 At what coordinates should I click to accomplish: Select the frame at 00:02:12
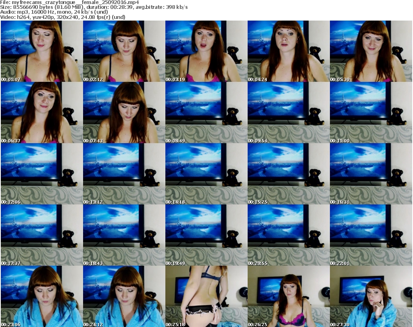(x=123, y=51)
